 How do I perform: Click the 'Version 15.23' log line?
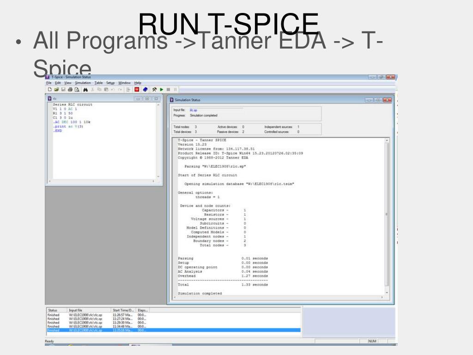tap(192, 145)
